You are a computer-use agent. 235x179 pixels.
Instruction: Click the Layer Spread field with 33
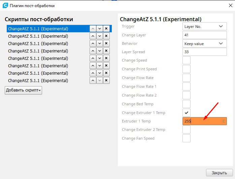205,52
